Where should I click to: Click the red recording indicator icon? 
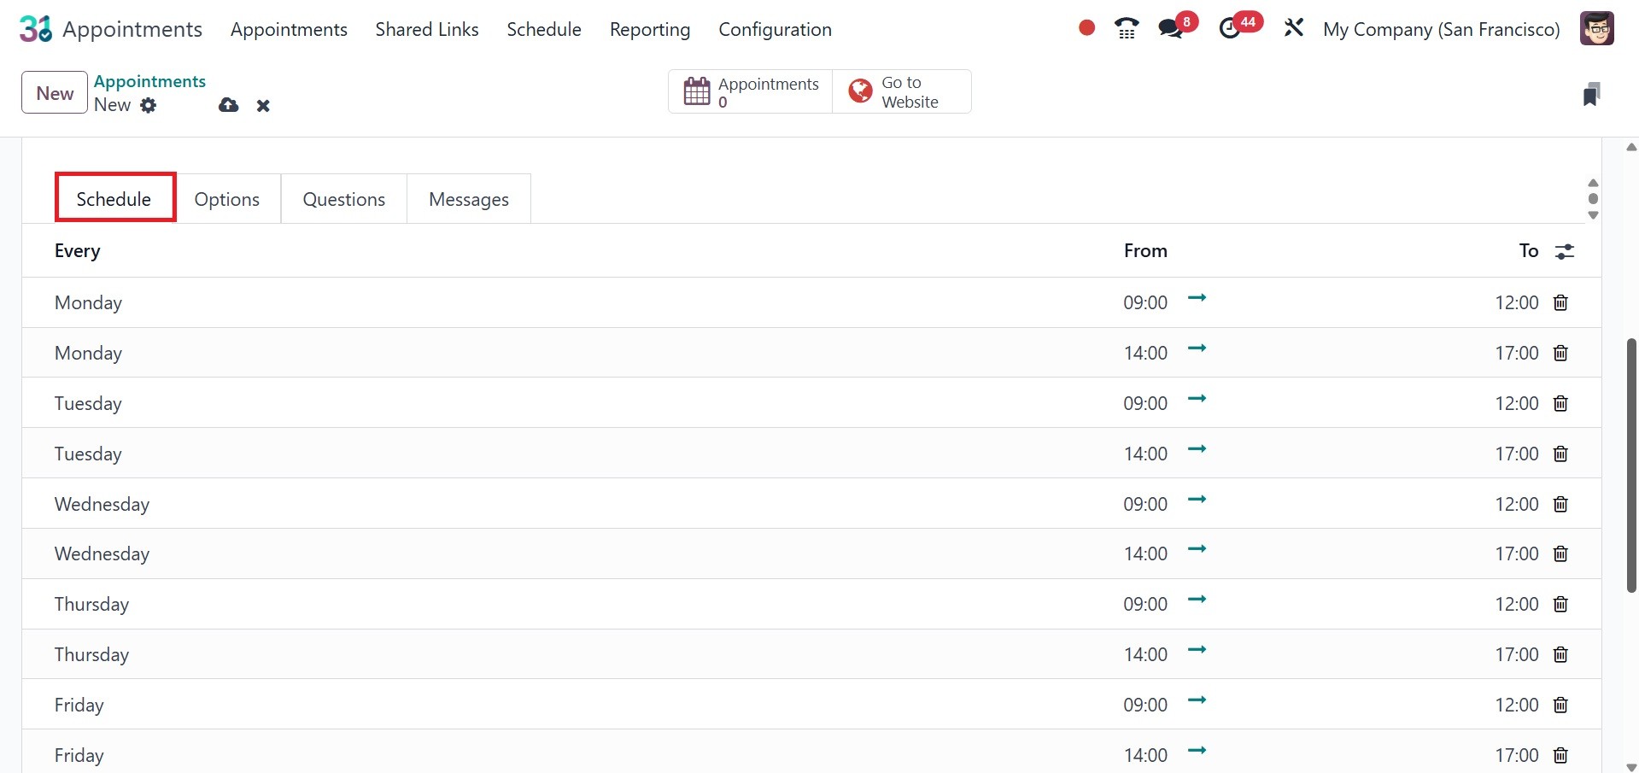click(x=1086, y=28)
